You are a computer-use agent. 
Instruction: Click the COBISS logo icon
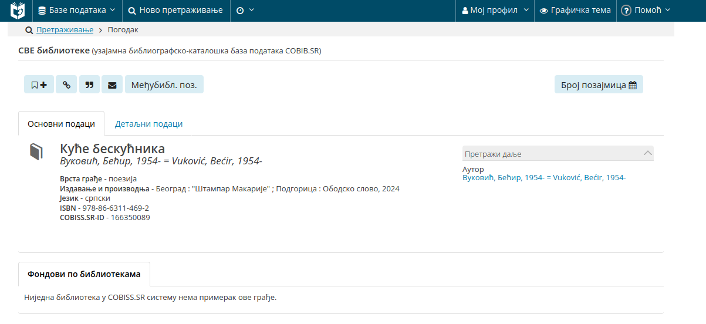pyautogui.click(x=18, y=11)
